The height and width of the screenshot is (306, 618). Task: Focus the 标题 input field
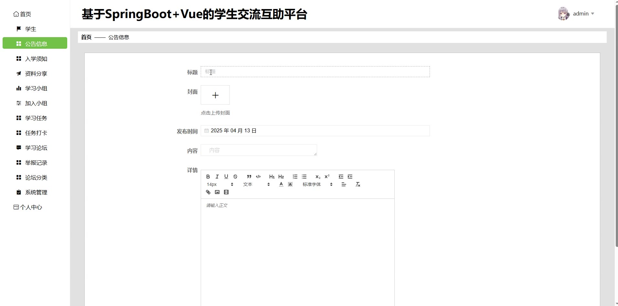click(315, 72)
